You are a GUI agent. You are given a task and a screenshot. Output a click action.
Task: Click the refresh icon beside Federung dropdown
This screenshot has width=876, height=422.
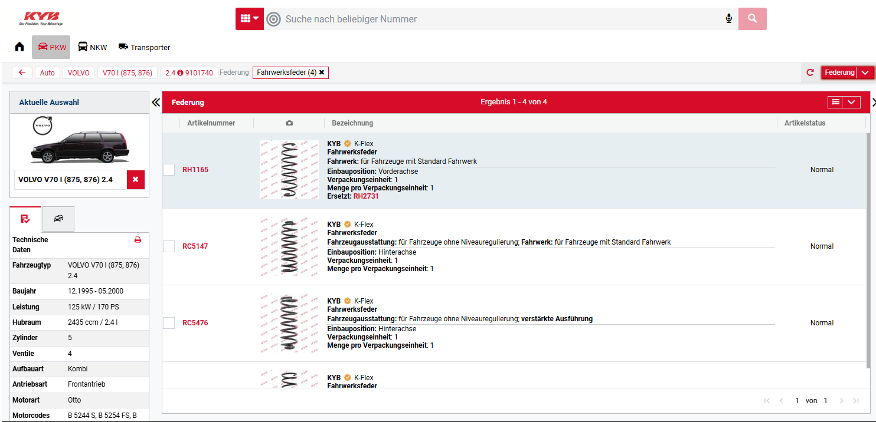click(x=810, y=72)
